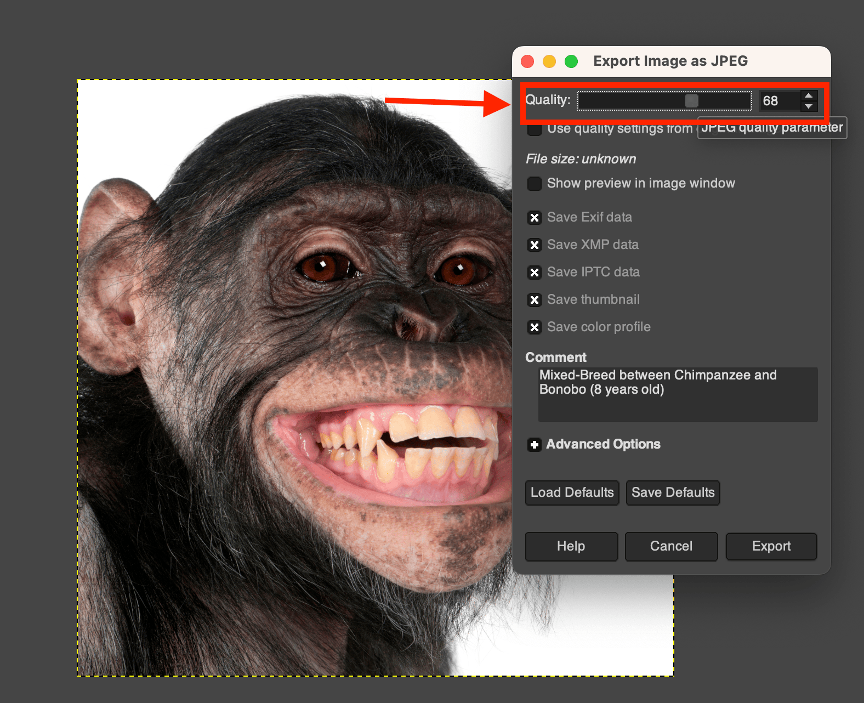Uncheck Save thumbnail

tap(535, 300)
